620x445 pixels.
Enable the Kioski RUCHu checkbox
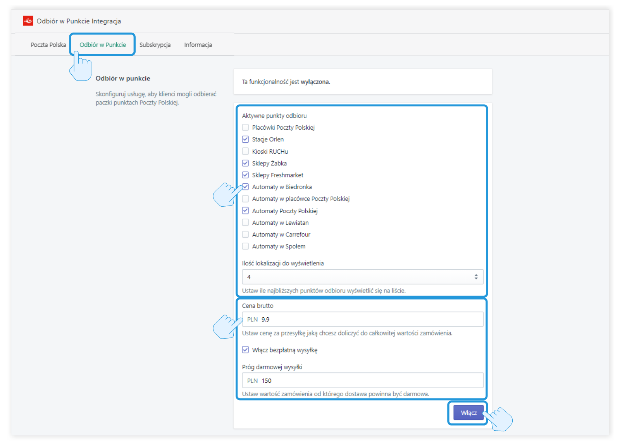pos(245,151)
